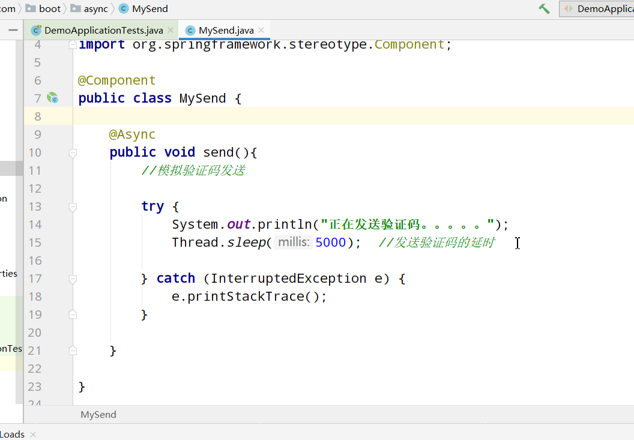The height and width of the screenshot is (440, 634).
Task: Click the class name MySend in the declaration
Action: 202,98
